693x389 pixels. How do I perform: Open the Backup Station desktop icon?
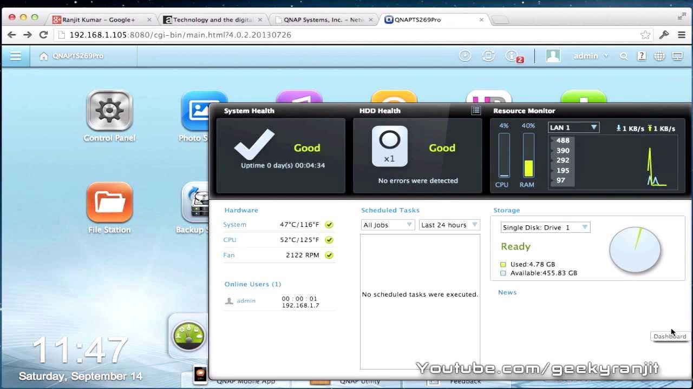195,203
